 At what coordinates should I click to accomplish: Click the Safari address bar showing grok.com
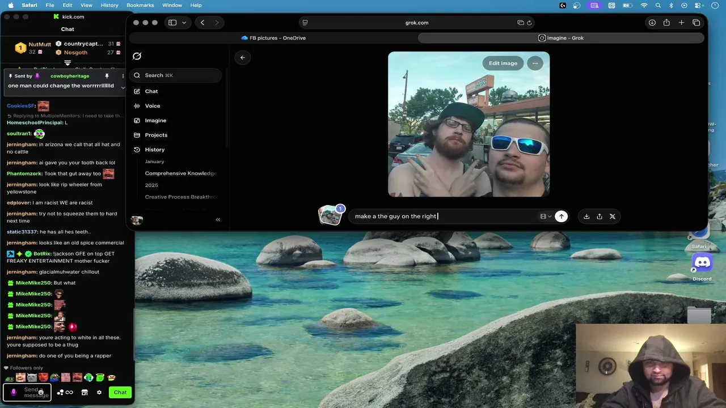[x=417, y=23]
